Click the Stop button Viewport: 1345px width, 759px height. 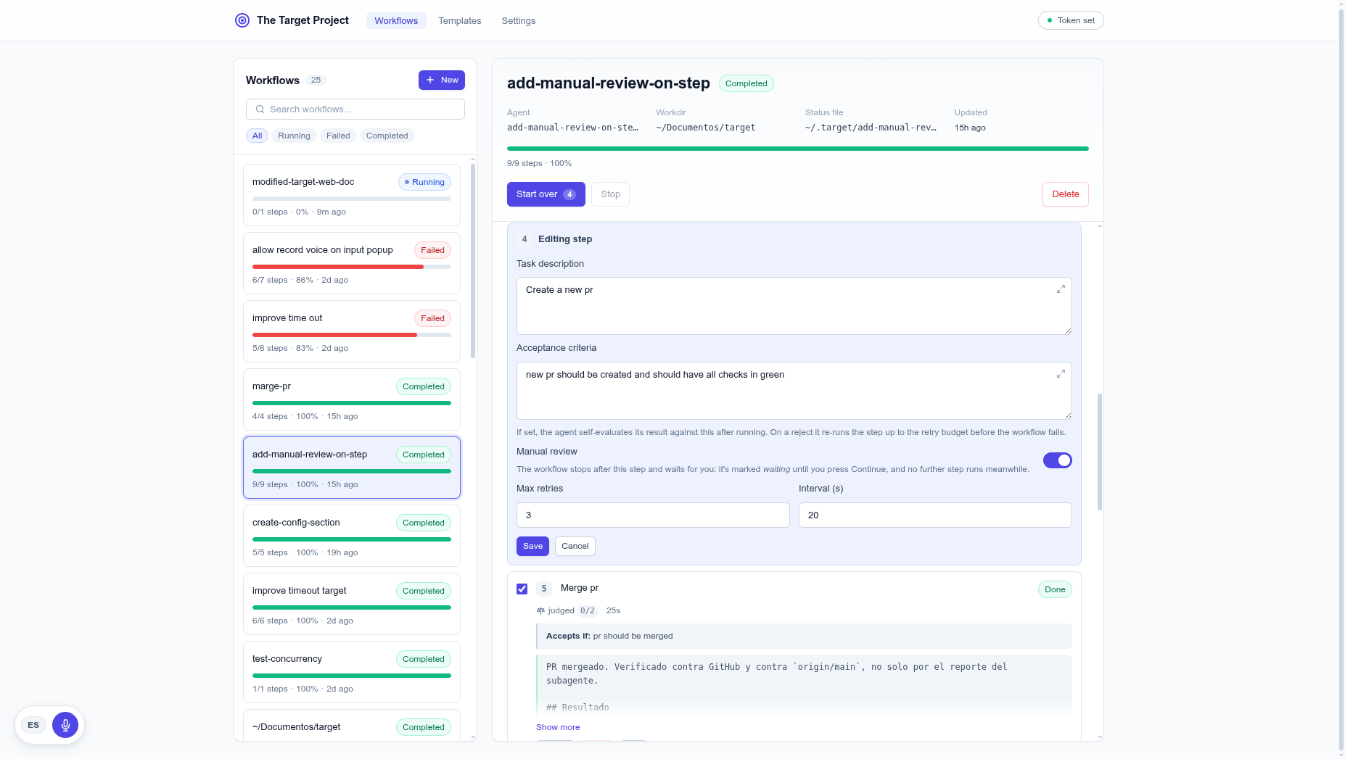pyautogui.click(x=610, y=194)
